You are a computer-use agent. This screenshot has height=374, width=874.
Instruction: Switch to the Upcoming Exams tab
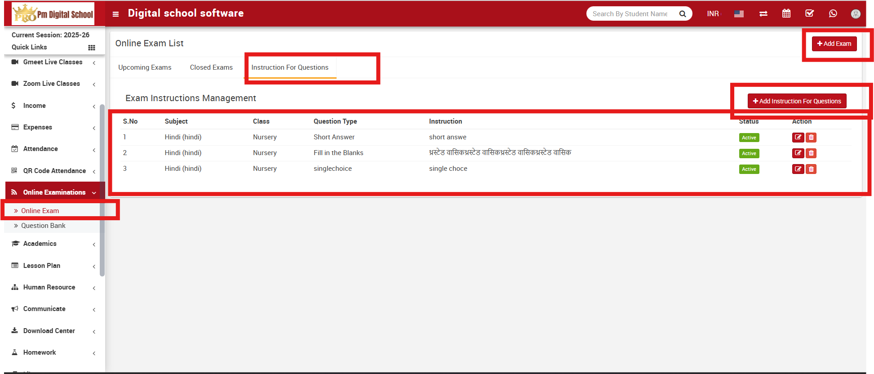(145, 67)
